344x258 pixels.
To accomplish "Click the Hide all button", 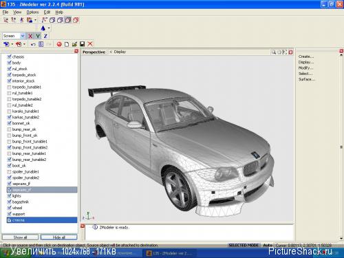I will 59,237.
